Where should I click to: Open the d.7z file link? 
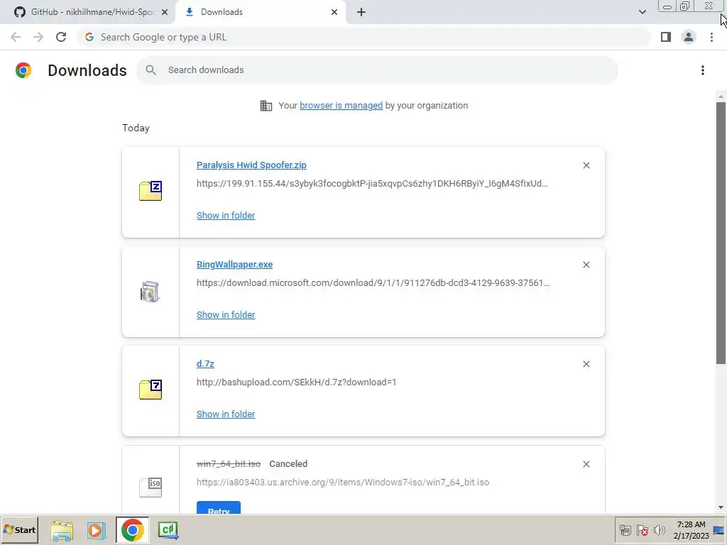(x=205, y=364)
